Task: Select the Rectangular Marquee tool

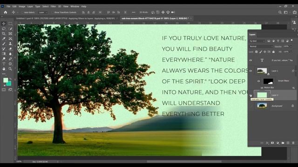Action: (10, 24)
